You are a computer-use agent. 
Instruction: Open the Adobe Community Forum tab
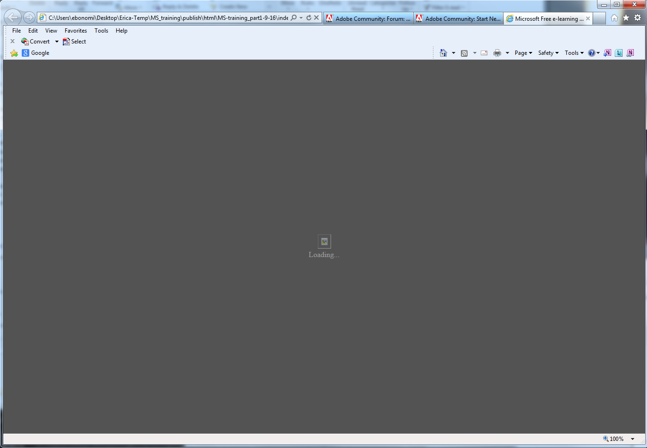click(x=368, y=18)
